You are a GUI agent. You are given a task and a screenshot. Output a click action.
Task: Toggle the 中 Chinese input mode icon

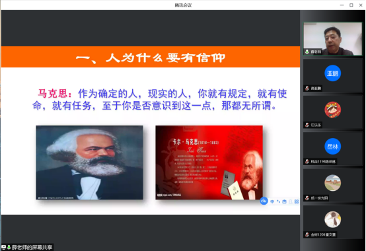[x=272, y=201]
